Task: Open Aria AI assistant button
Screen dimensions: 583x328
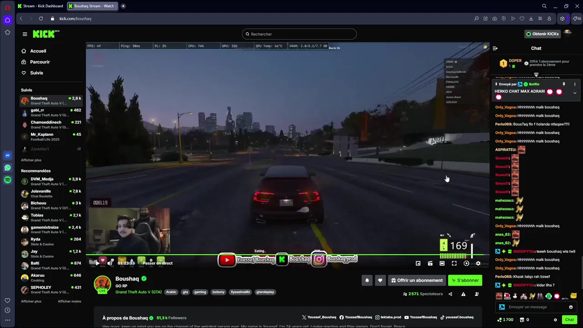Action: click(x=577, y=19)
